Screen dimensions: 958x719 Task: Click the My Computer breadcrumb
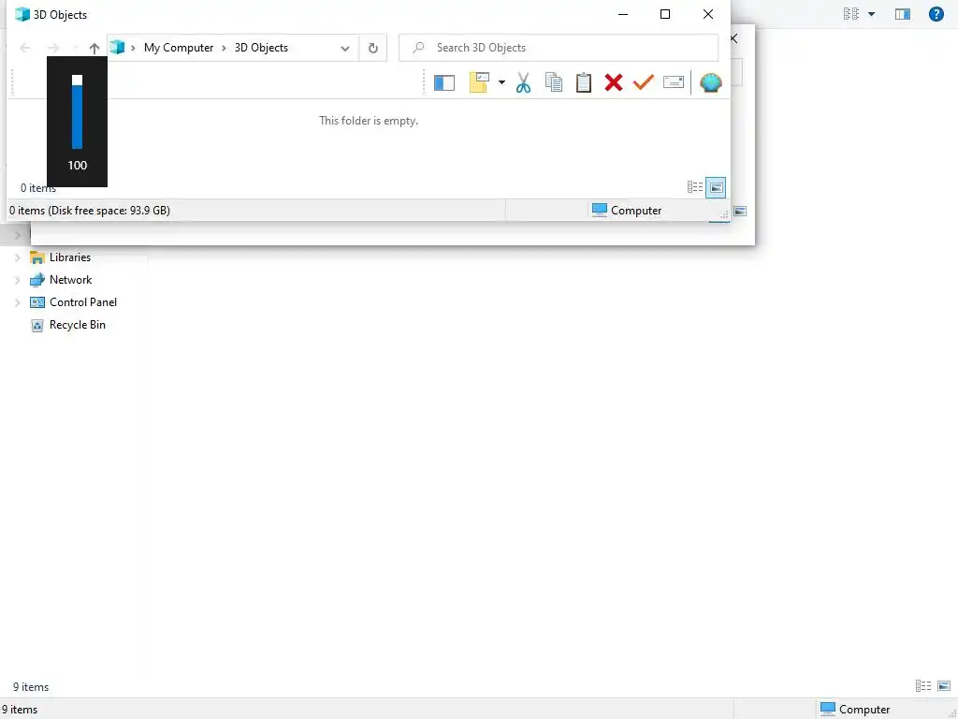click(x=179, y=48)
